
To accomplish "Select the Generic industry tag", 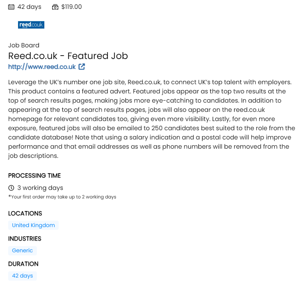I will (x=22, y=251).
